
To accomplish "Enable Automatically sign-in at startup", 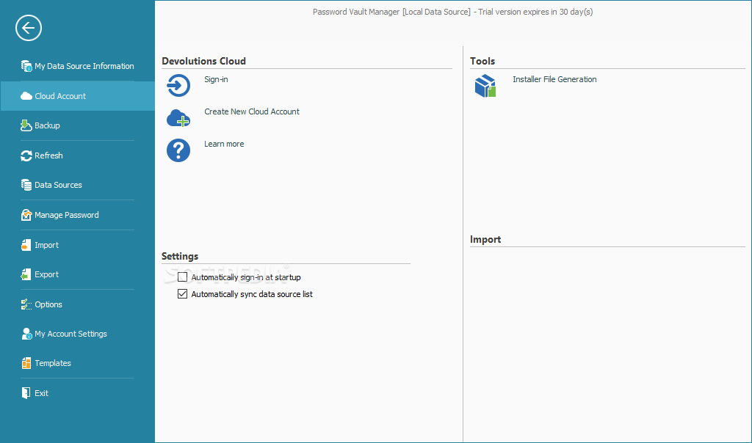I will (182, 277).
